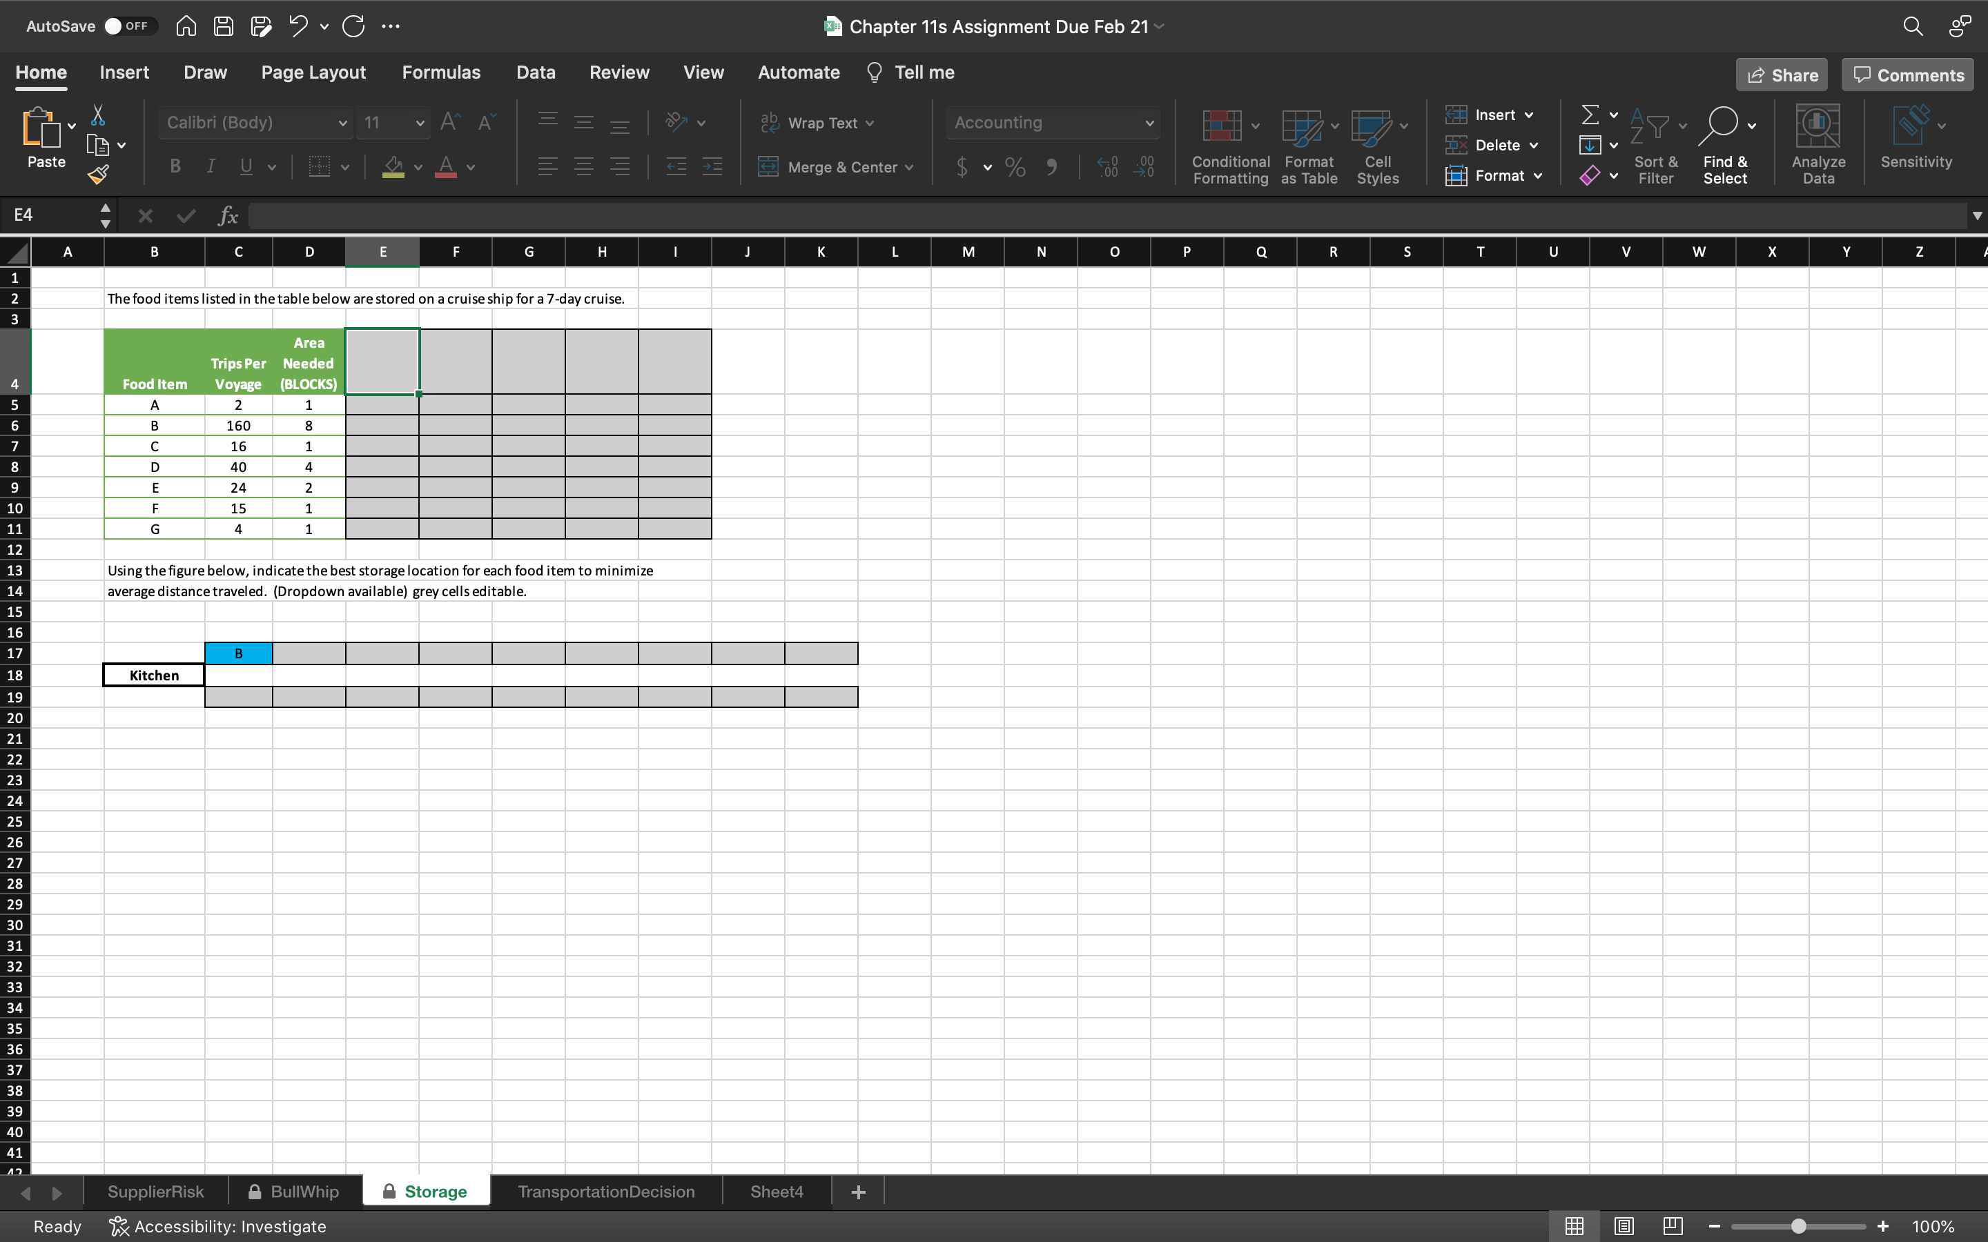The width and height of the screenshot is (1988, 1242).
Task: Expand the Accounting number format dropdown
Action: 1149,124
